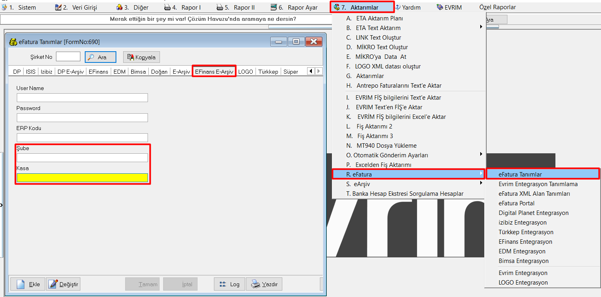Choose izibiz Entegrasyon

543,223
